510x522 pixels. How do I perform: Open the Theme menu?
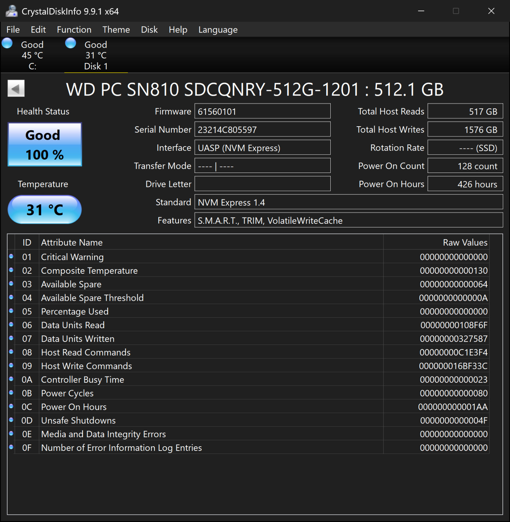116,30
